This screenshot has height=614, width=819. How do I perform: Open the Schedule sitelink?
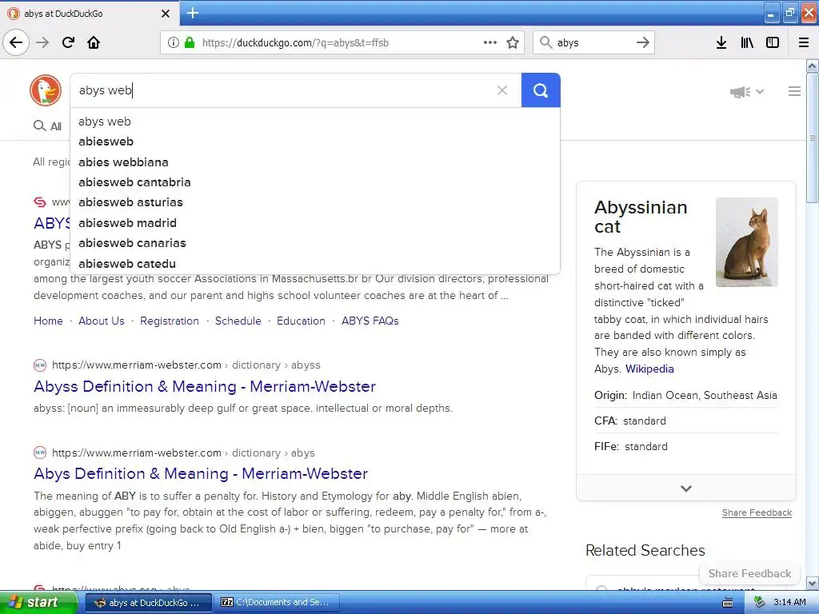tap(238, 321)
